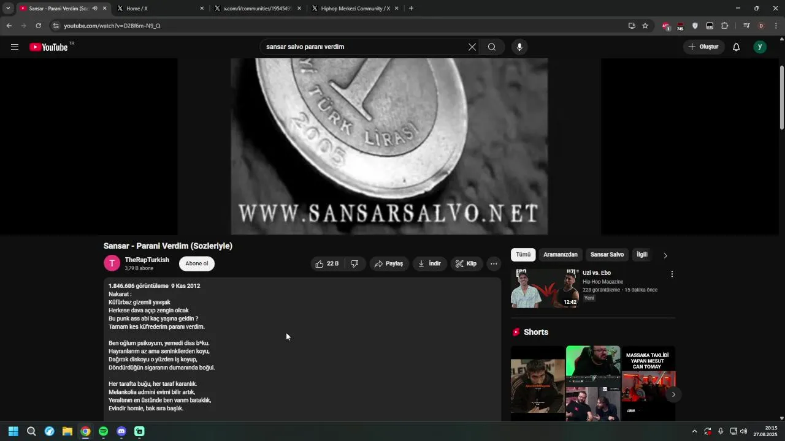This screenshot has height=441, width=785.
Task: Open the Uzi vs. Ebo video thumbnail
Action: tap(545, 288)
